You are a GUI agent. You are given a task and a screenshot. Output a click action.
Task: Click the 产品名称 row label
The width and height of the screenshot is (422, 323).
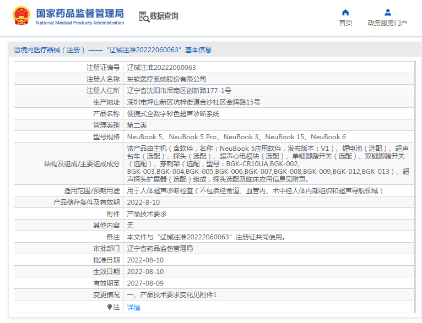tap(106, 114)
